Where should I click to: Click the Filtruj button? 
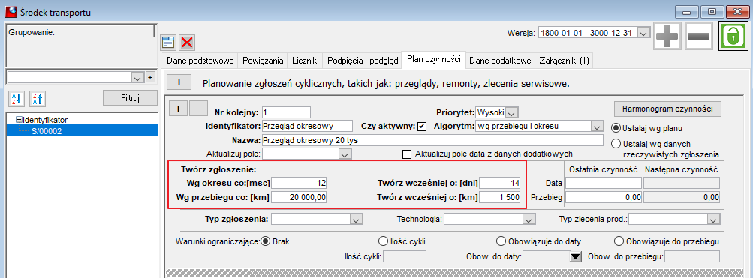pos(130,98)
